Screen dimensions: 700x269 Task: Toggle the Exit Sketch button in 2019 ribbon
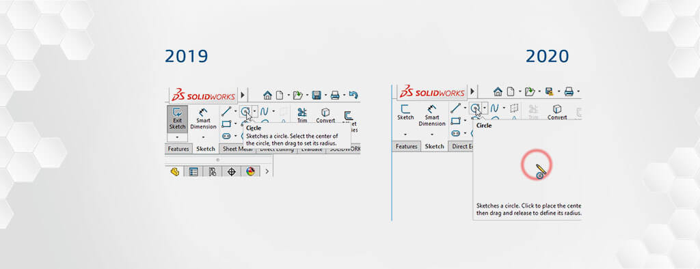pyautogui.click(x=177, y=119)
